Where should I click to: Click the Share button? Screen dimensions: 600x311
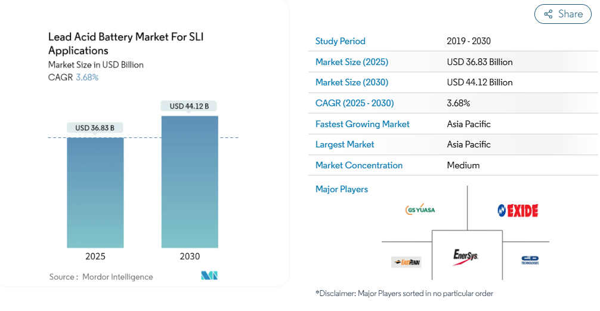coord(562,14)
